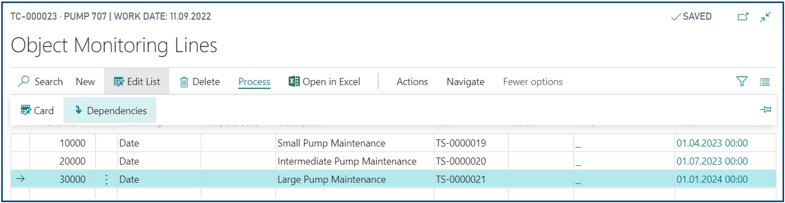Viewport: 785px width, 203px height.
Task: Click the Search magnifier icon
Action: (23, 81)
